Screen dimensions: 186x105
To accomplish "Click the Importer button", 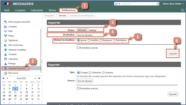I will tap(173, 53).
